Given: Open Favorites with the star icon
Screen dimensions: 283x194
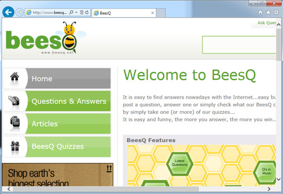Looking at the screenshot, I should [x=268, y=12].
